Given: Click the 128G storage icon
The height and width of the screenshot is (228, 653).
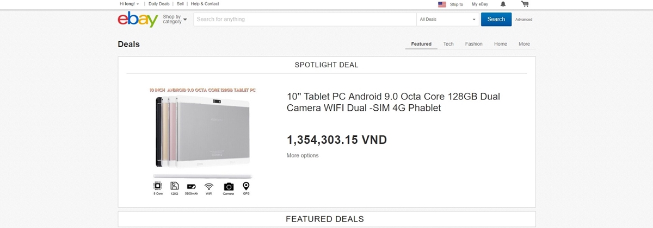Looking at the screenshot, I should coord(175,186).
